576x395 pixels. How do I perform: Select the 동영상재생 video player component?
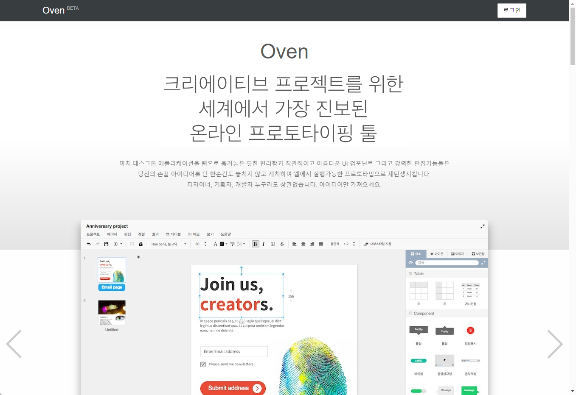445,361
